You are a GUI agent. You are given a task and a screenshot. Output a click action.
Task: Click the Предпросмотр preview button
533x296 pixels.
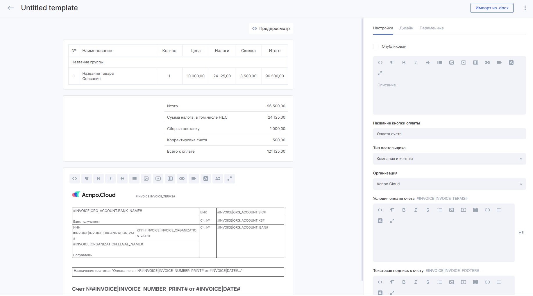(x=271, y=28)
